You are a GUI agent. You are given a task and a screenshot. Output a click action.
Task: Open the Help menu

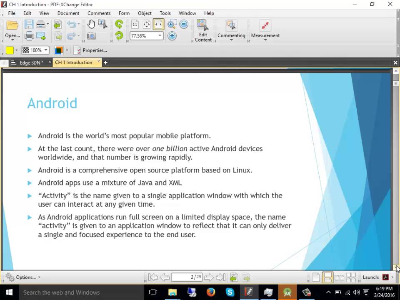pos(209,13)
